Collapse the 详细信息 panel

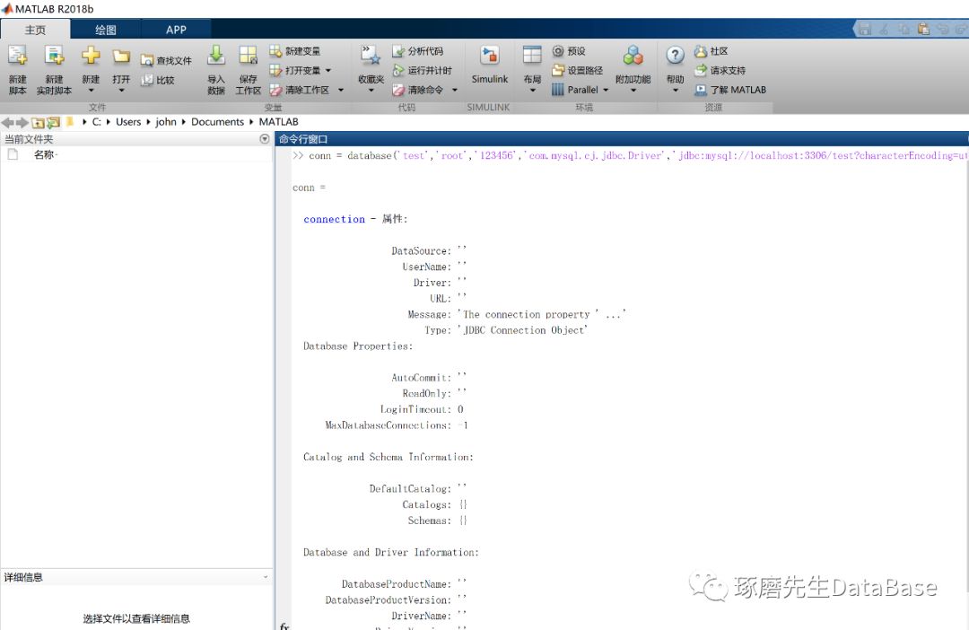tap(266, 577)
